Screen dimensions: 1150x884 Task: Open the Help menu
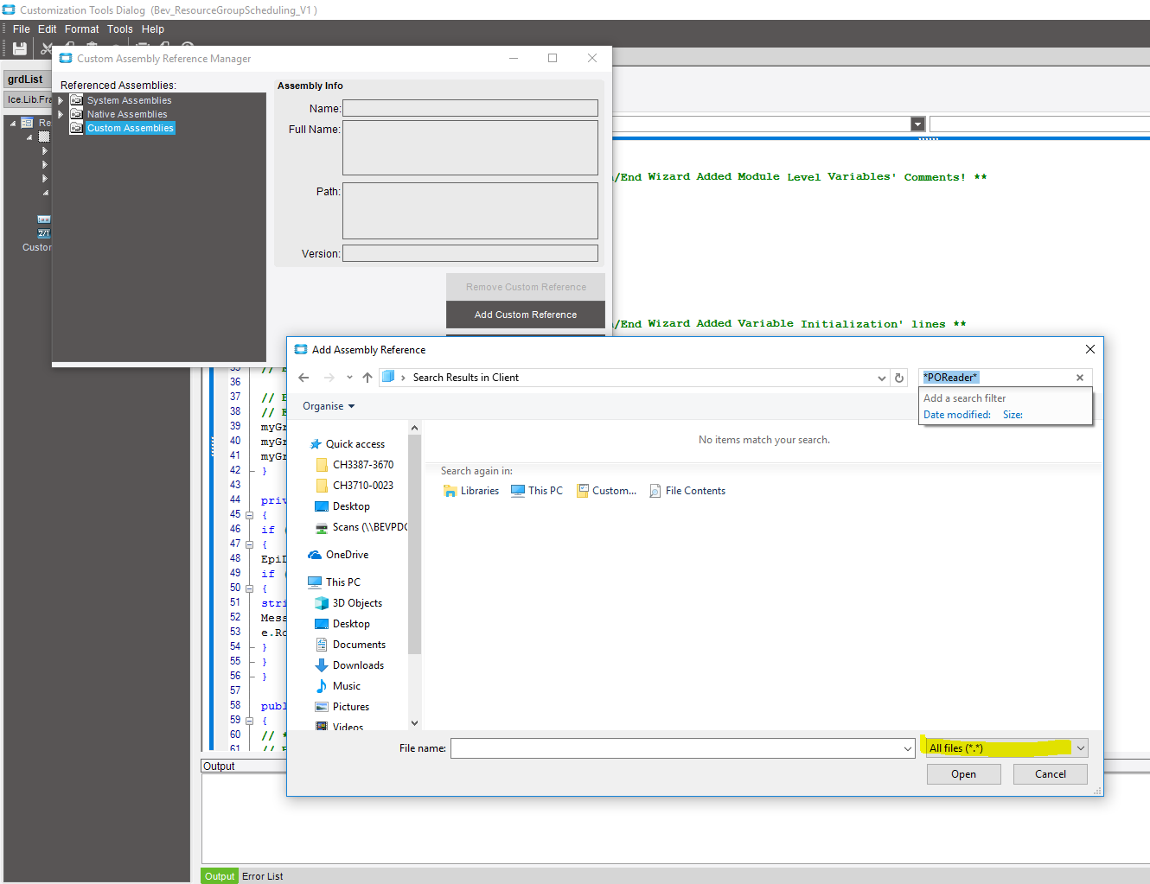tap(153, 29)
